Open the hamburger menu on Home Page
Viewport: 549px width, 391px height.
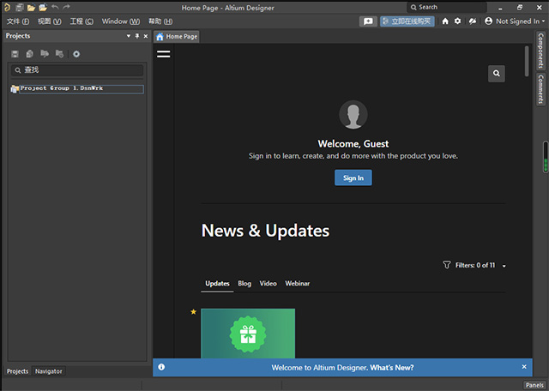[x=164, y=54]
